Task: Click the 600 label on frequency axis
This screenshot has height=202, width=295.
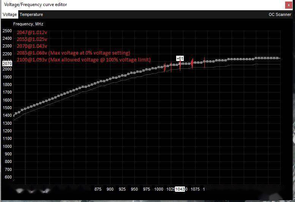Action: (x=7, y=177)
